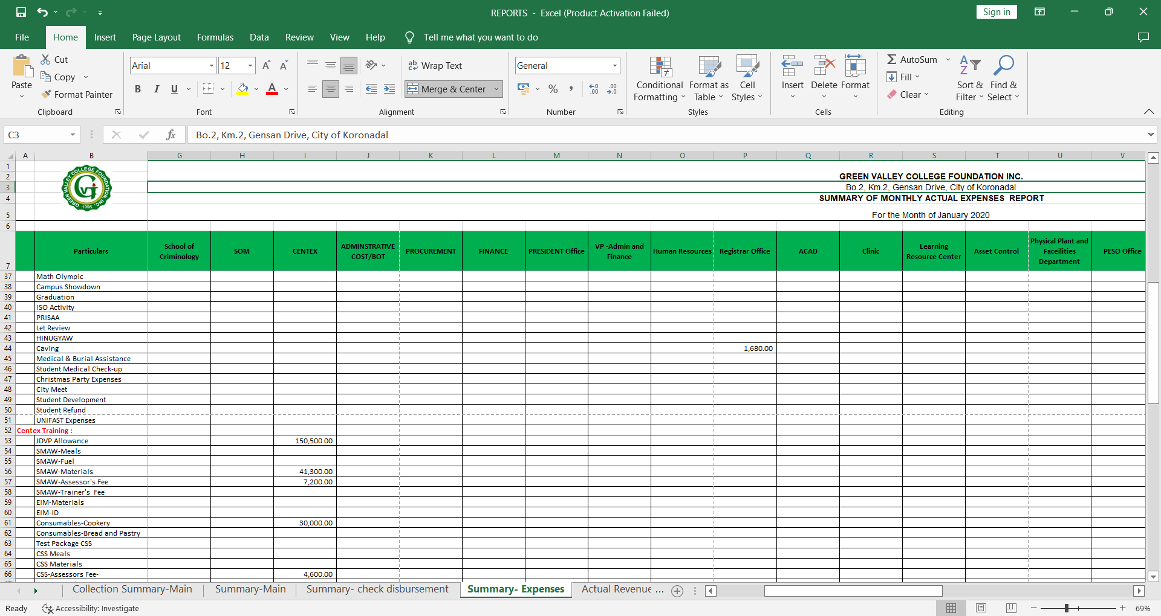Apply Comma Style format
The image size is (1161, 616).
571,89
